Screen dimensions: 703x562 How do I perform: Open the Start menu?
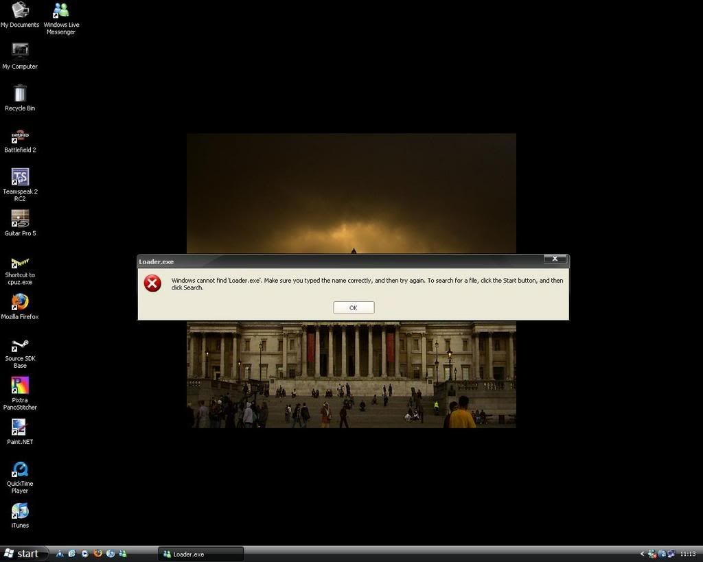coord(21,554)
